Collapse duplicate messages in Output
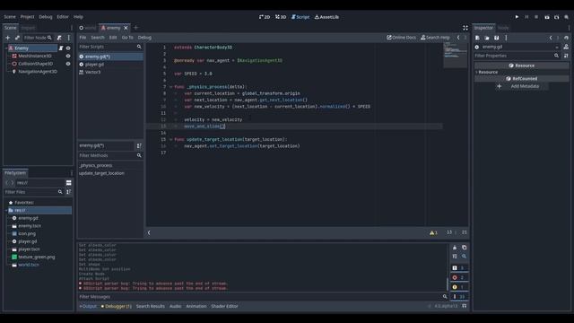Screen dimensions: 574x323 tap(455, 257)
